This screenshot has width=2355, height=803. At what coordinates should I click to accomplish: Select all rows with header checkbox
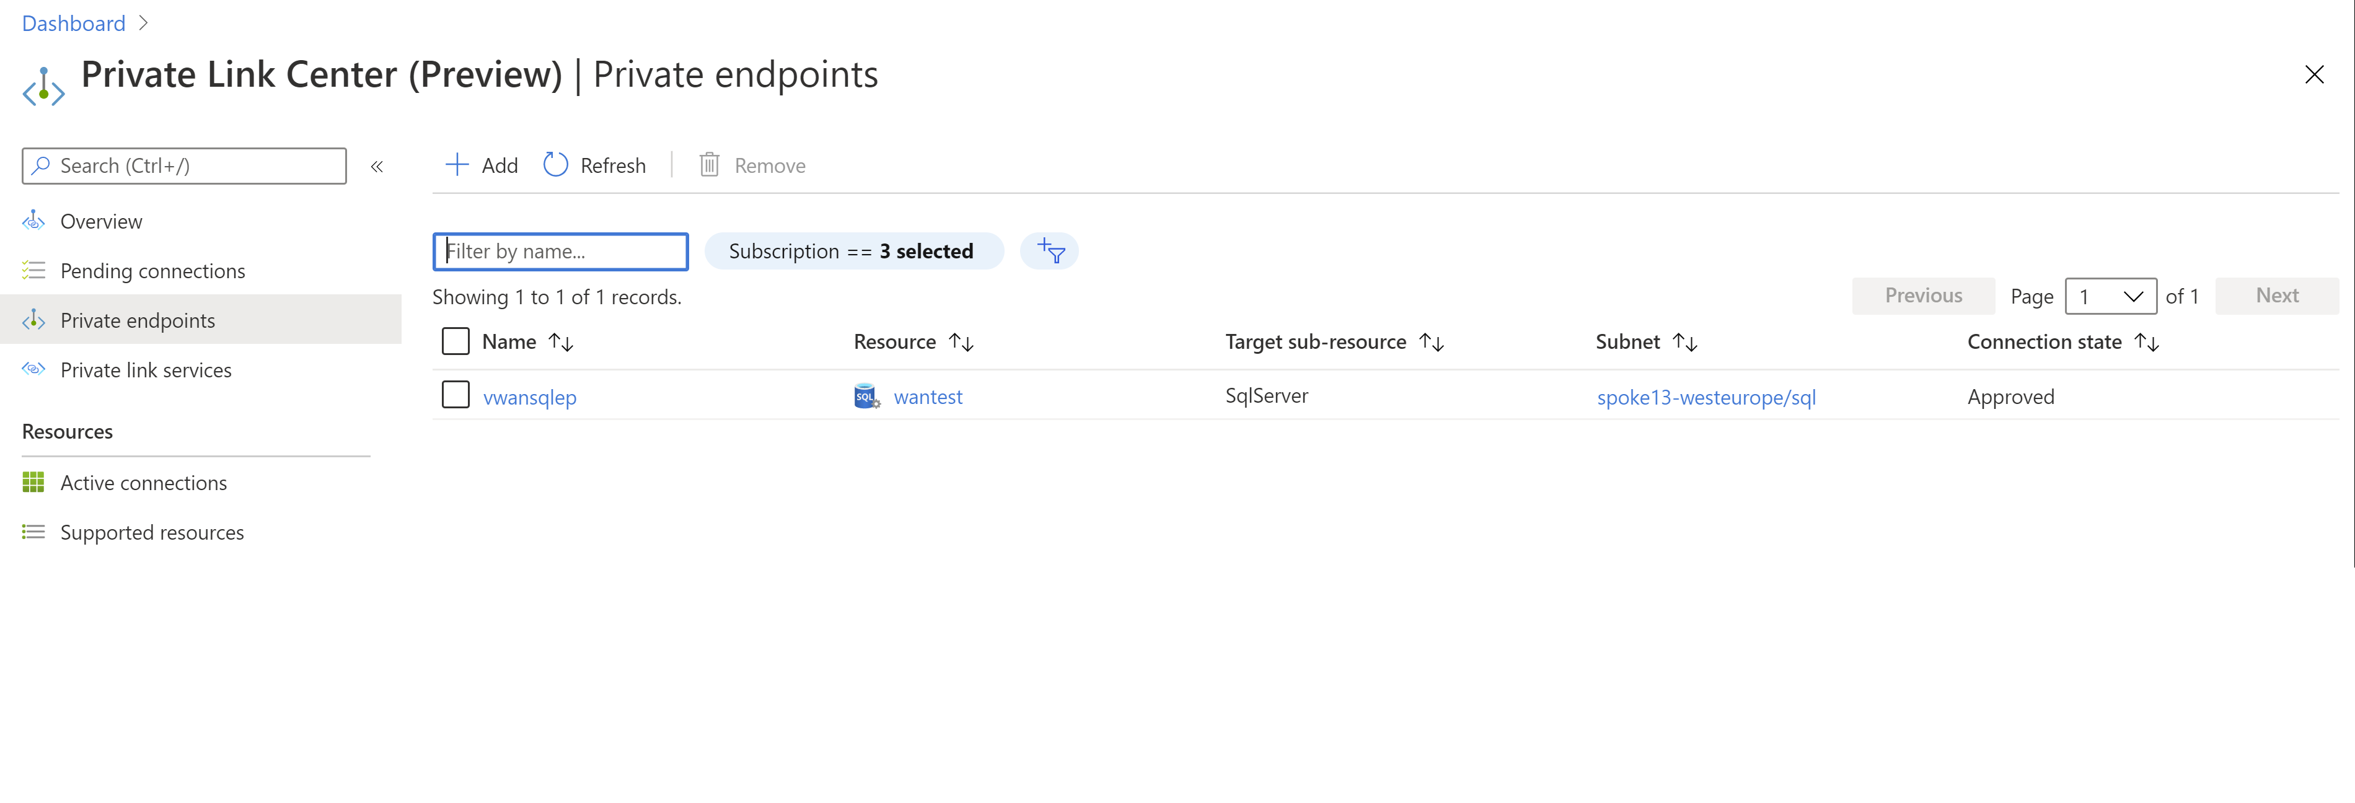tap(456, 341)
